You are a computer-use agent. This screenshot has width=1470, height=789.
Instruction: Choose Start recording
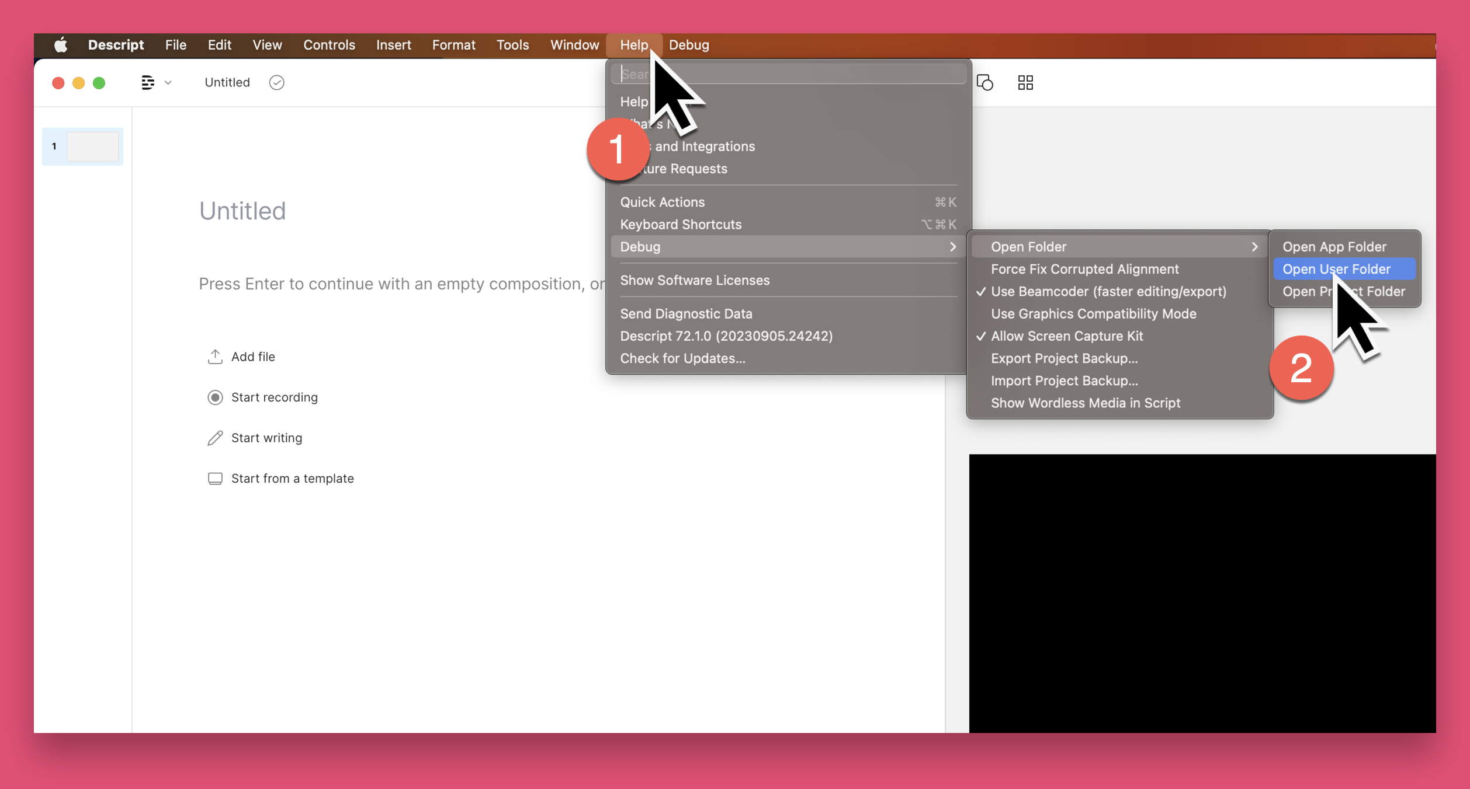click(x=275, y=397)
